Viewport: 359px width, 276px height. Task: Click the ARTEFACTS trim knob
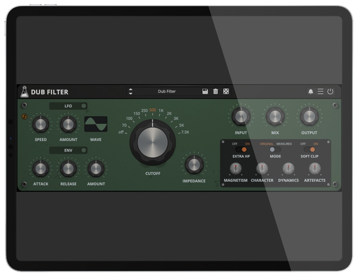[x=315, y=168]
